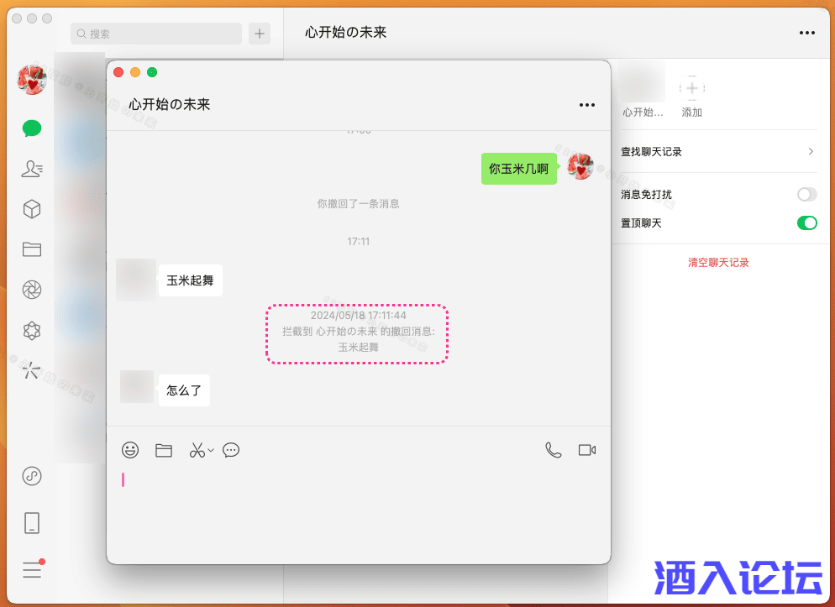This screenshot has height=607, width=835.
Task: Start a voice call with phone icon
Action: pyautogui.click(x=553, y=450)
